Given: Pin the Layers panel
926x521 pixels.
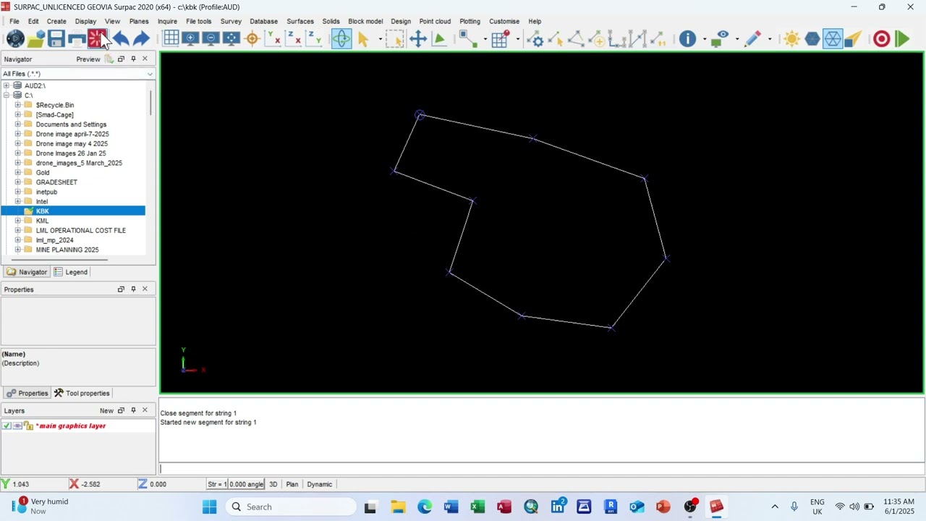Looking at the screenshot, I should pos(133,410).
